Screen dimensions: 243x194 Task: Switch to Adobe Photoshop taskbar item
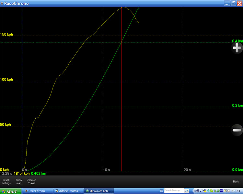point(68,191)
